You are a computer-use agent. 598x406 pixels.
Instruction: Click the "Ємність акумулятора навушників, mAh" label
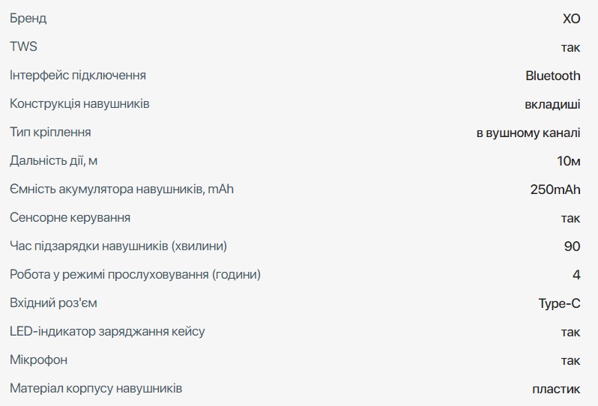(121, 189)
